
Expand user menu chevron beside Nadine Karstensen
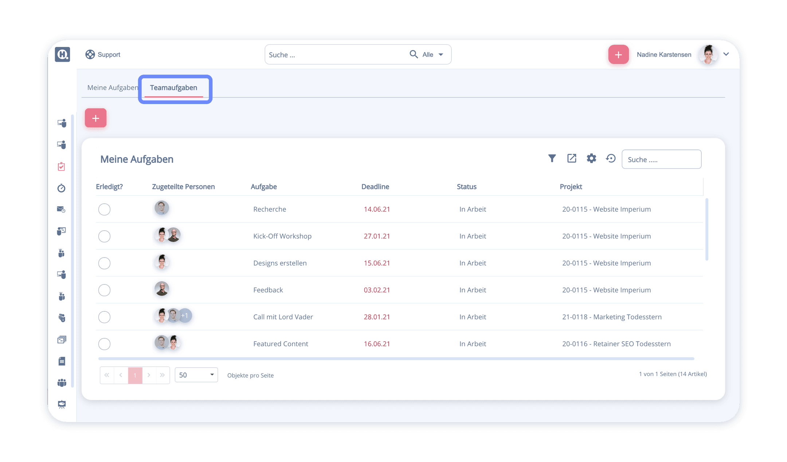click(726, 54)
